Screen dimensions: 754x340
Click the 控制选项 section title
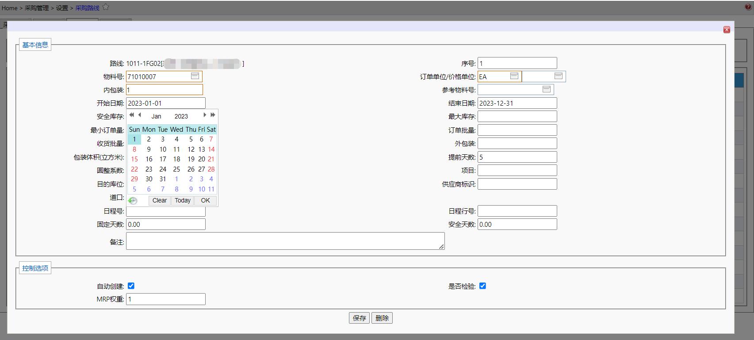click(x=35, y=268)
